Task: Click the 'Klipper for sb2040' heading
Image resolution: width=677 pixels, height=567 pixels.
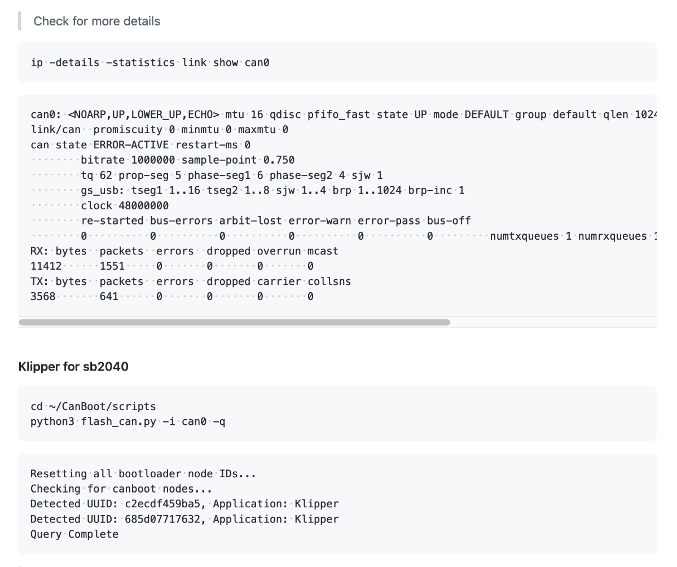Action: click(x=73, y=367)
